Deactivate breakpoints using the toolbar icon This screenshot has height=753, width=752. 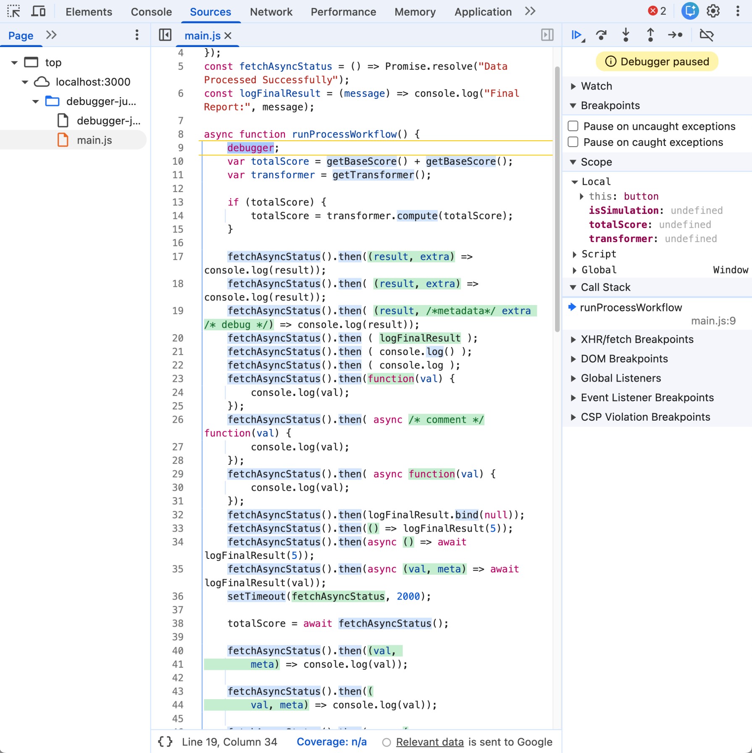coord(706,35)
